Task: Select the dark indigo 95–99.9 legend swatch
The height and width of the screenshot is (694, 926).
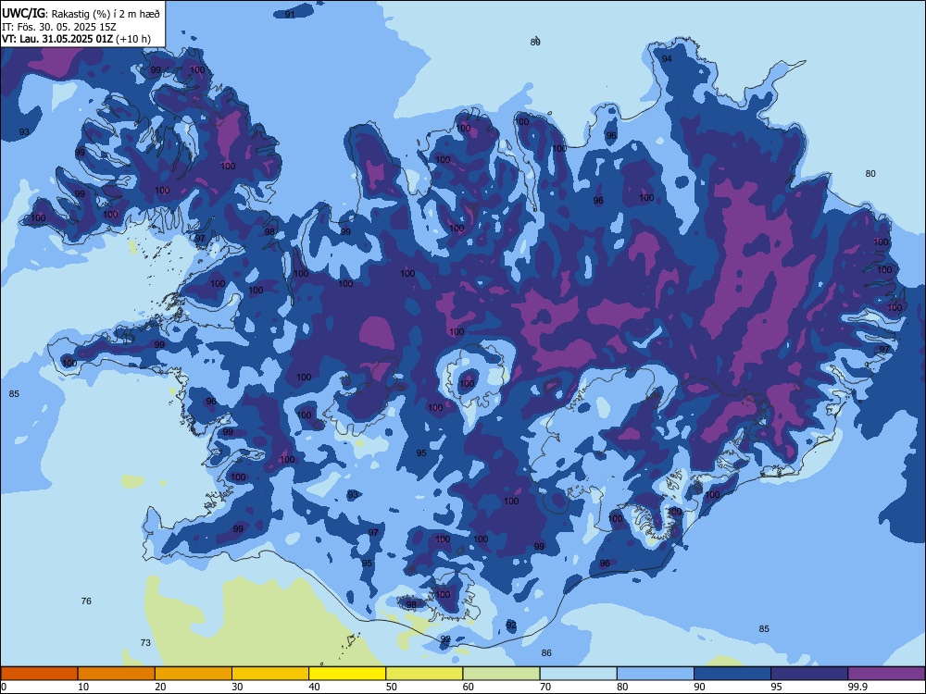Action: (809, 674)
